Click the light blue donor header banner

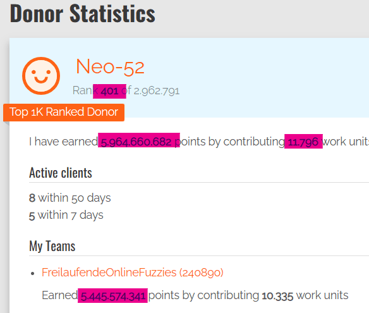pos(189,78)
